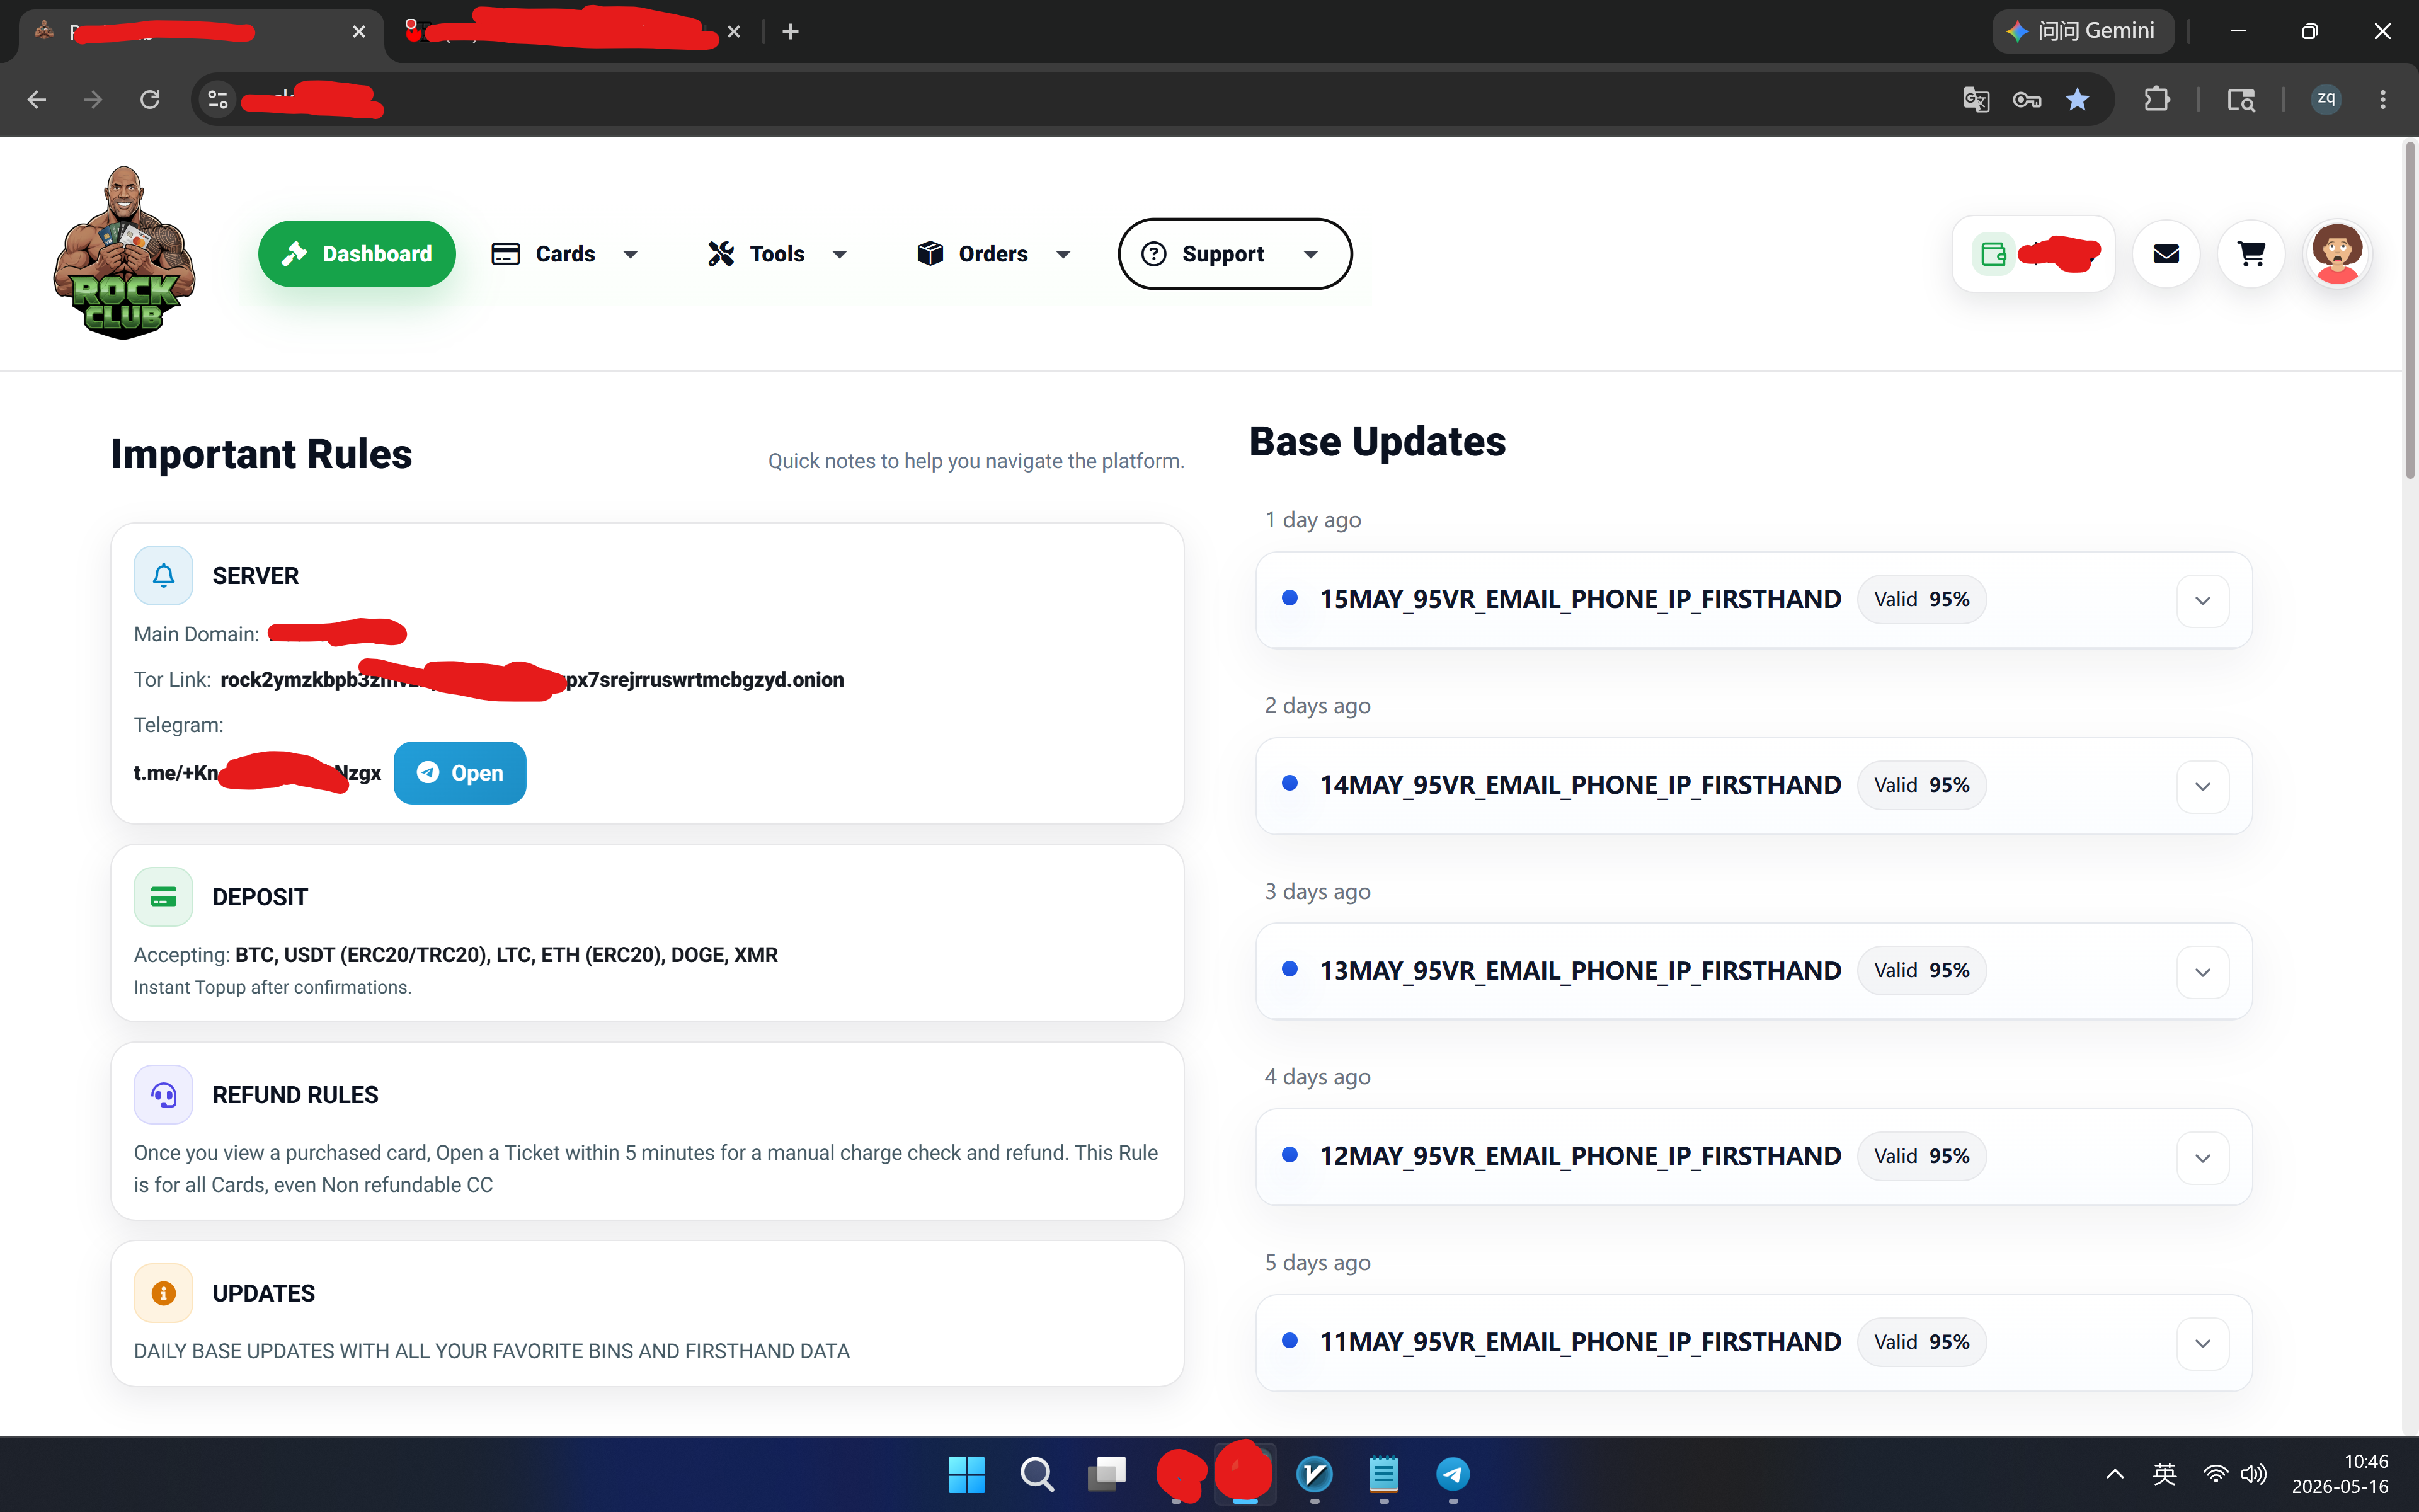2419x1512 pixels.
Task: Click the Wi-Fi icon in system tray
Action: coord(2216,1474)
